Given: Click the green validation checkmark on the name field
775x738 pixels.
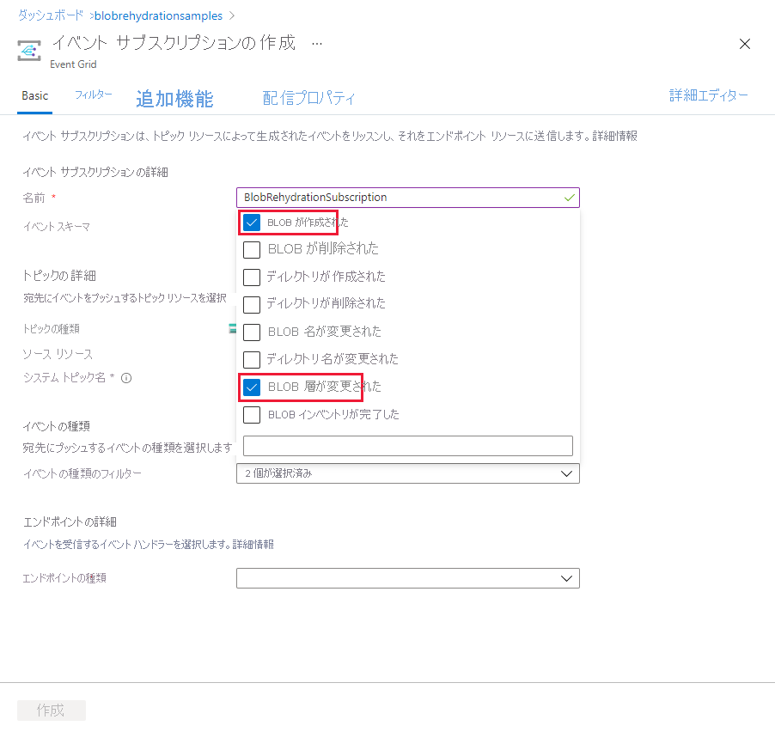Looking at the screenshot, I should pyautogui.click(x=567, y=197).
